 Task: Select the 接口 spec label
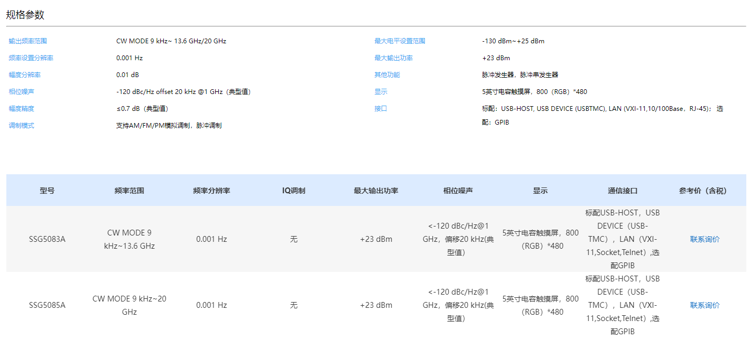[381, 109]
